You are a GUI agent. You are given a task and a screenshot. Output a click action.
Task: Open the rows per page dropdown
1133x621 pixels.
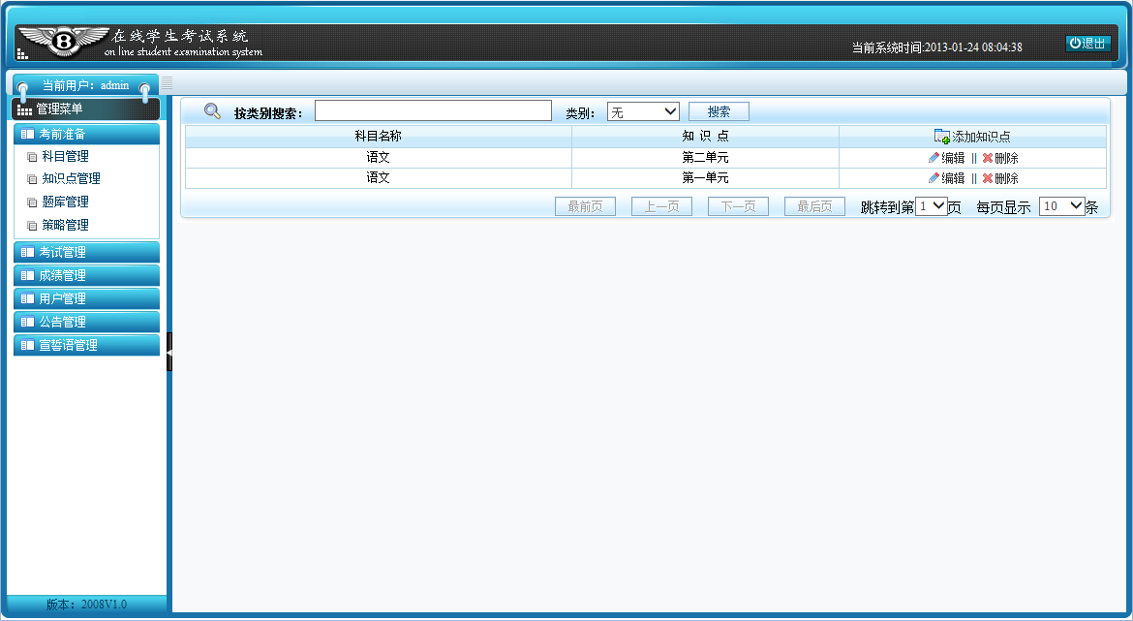coord(1061,206)
